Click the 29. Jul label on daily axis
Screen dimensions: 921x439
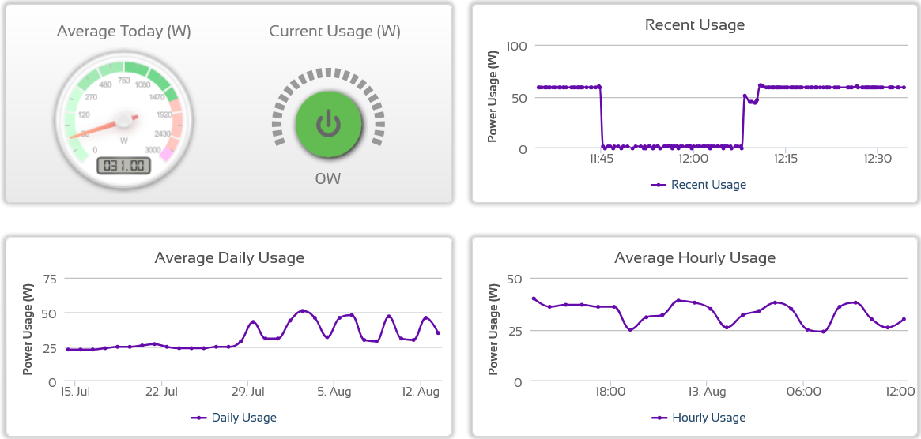point(247,392)
